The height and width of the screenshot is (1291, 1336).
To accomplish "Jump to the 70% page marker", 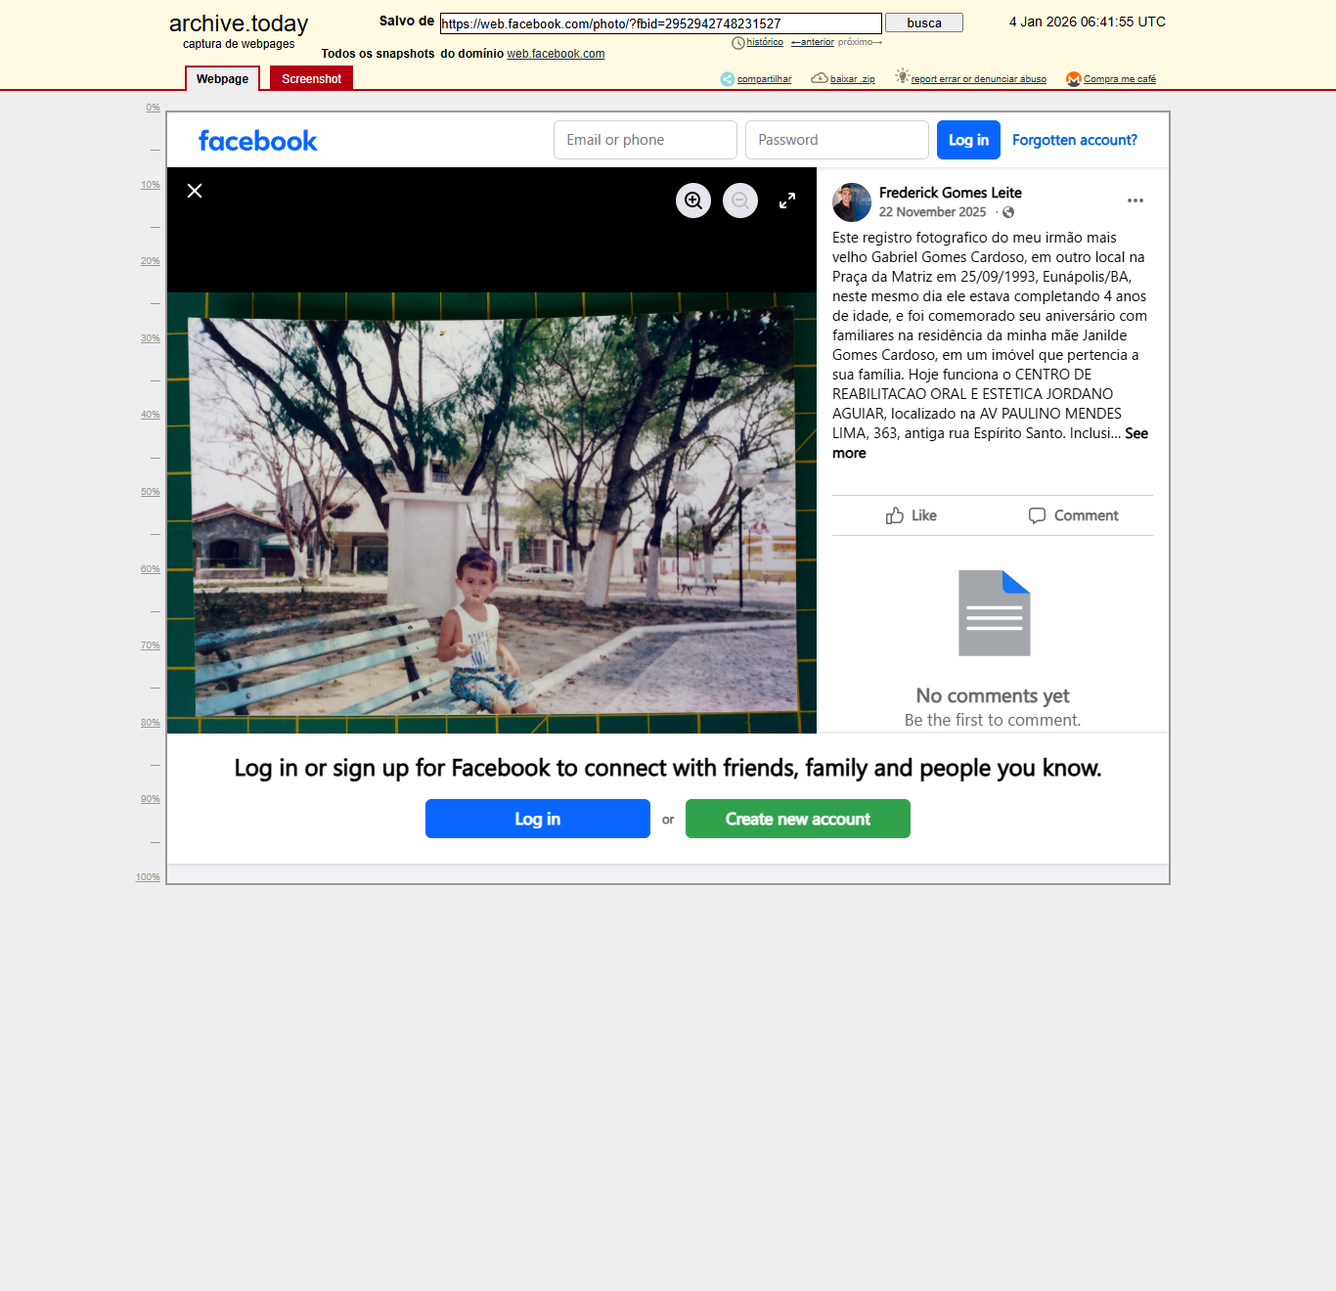I will click(x=151, y=645).
